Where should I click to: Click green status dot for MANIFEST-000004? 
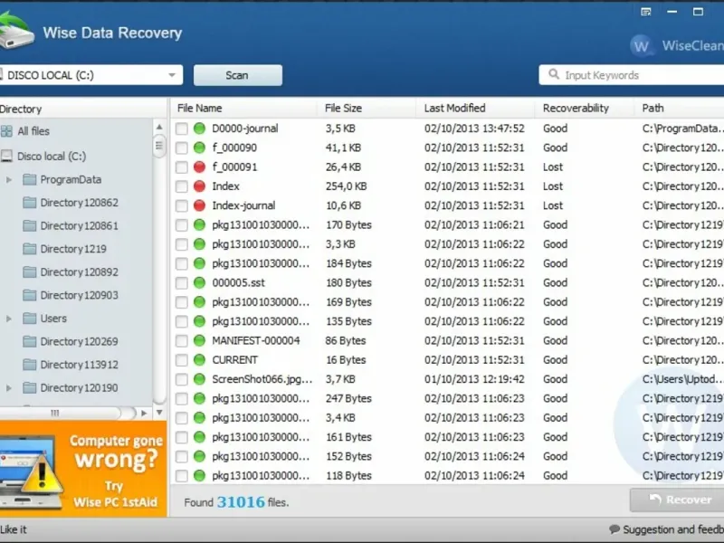coord(199,341)
